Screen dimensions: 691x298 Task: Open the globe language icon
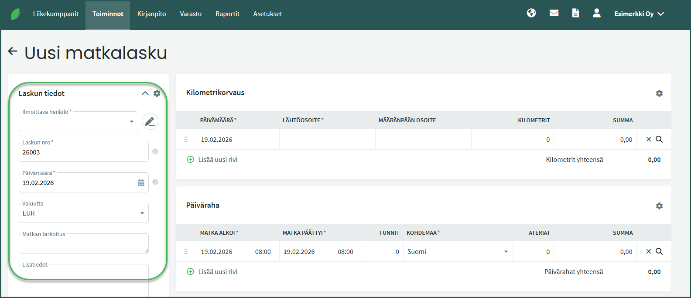tap(531, 13)
